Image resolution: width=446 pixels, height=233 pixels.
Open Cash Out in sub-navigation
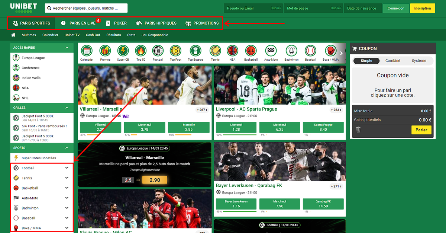(93, 35)
